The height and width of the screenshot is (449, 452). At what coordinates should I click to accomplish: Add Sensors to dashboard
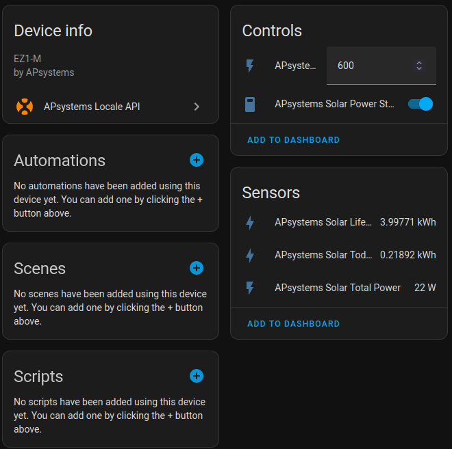pos(293,324)
